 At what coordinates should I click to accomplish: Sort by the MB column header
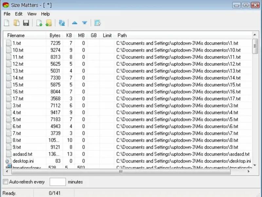(x=81, y=35)
